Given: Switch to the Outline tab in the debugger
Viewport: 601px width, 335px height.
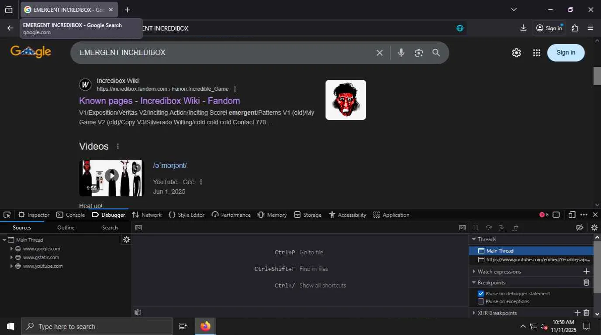Looking at the screenshot, I should pyautogui.click(x=66, y=228).
